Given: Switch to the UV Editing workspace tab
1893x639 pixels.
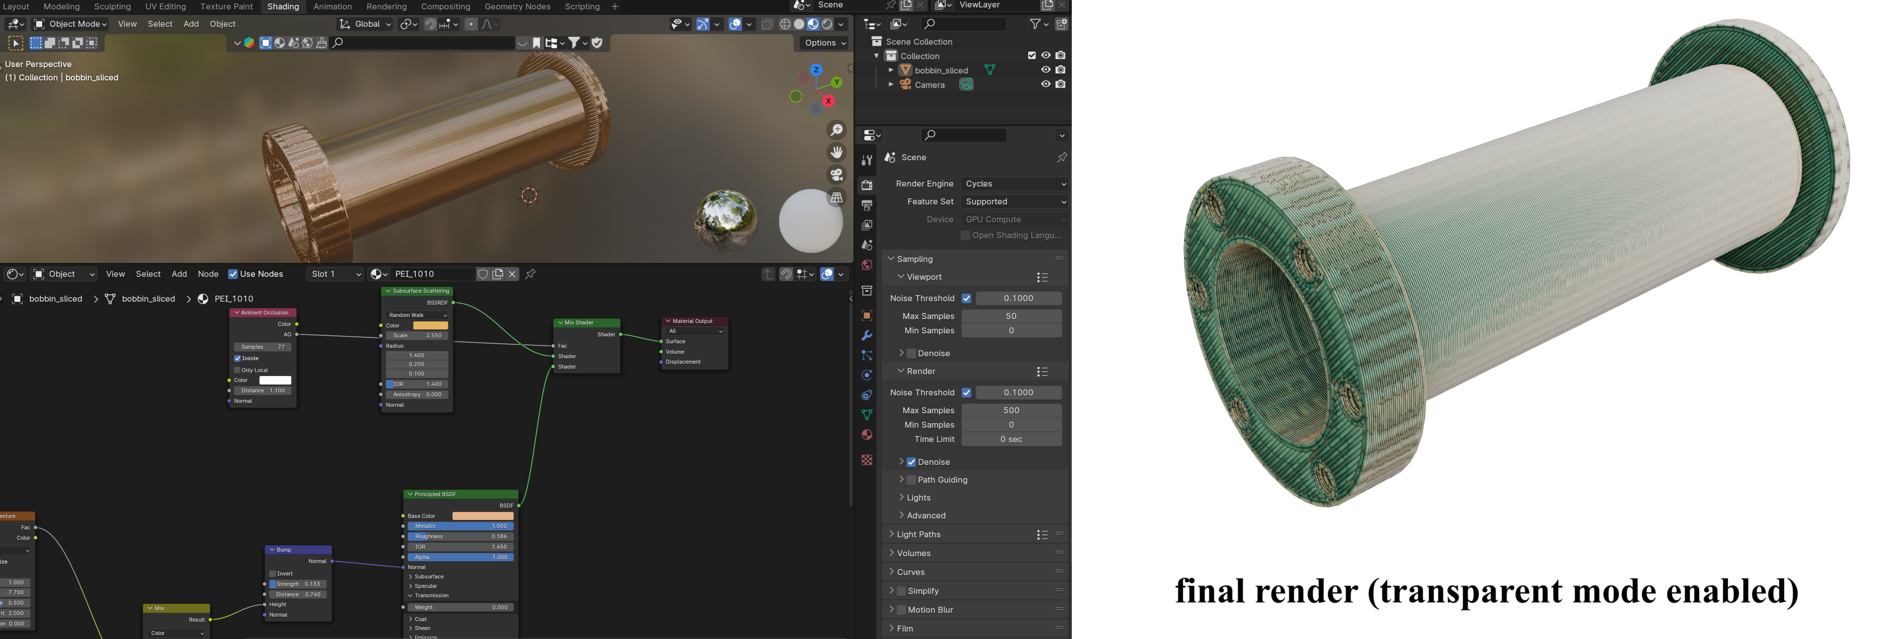Looking at the screenshot, I should (x=165, y=6).
